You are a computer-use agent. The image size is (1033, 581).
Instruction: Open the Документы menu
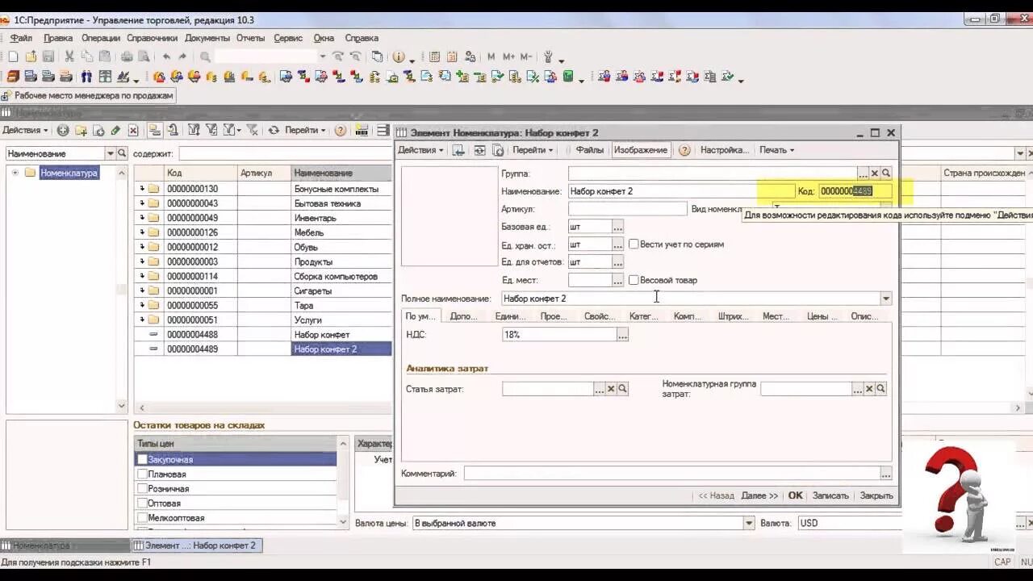click(207, 38)
